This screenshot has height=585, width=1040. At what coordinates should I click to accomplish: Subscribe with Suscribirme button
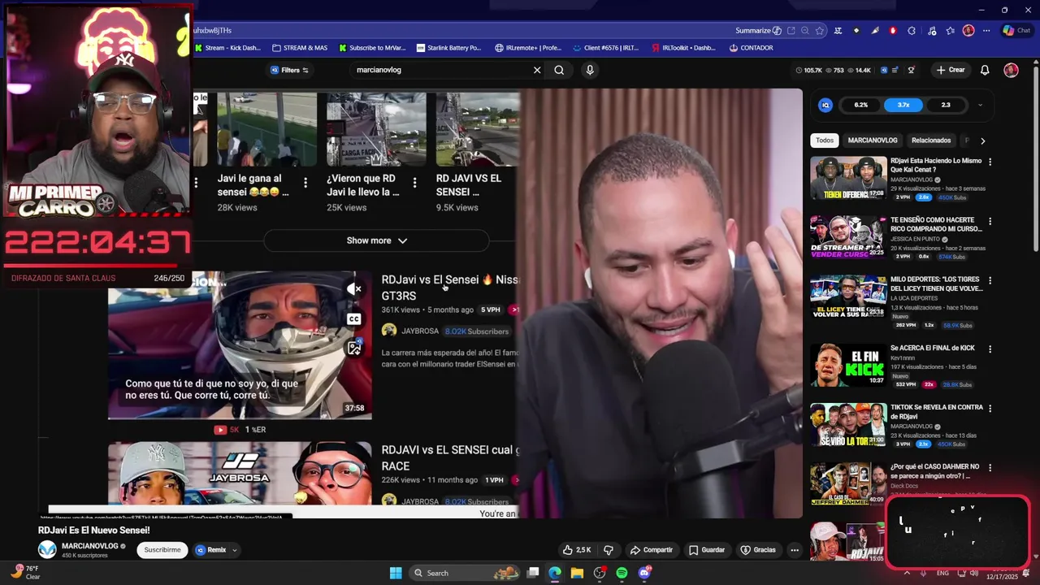pos(162,550)
